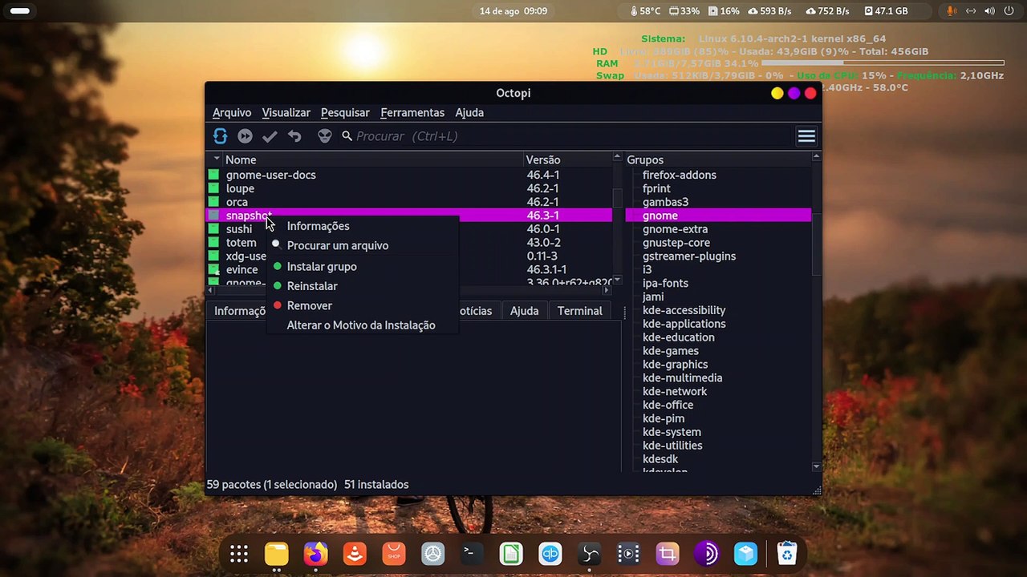1027x577 pixels.
Task: Open the hamburger menu in toolbar
Action: click(x=806, y=136)
